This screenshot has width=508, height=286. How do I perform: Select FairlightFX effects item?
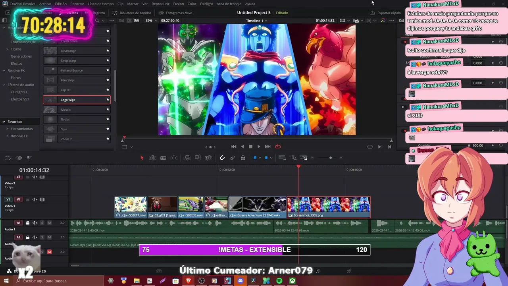point(19,92)
